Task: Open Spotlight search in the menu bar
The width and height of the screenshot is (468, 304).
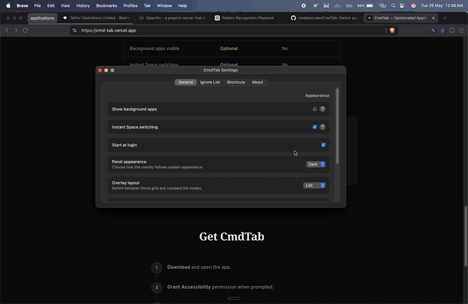Action: tap(393, 5)
